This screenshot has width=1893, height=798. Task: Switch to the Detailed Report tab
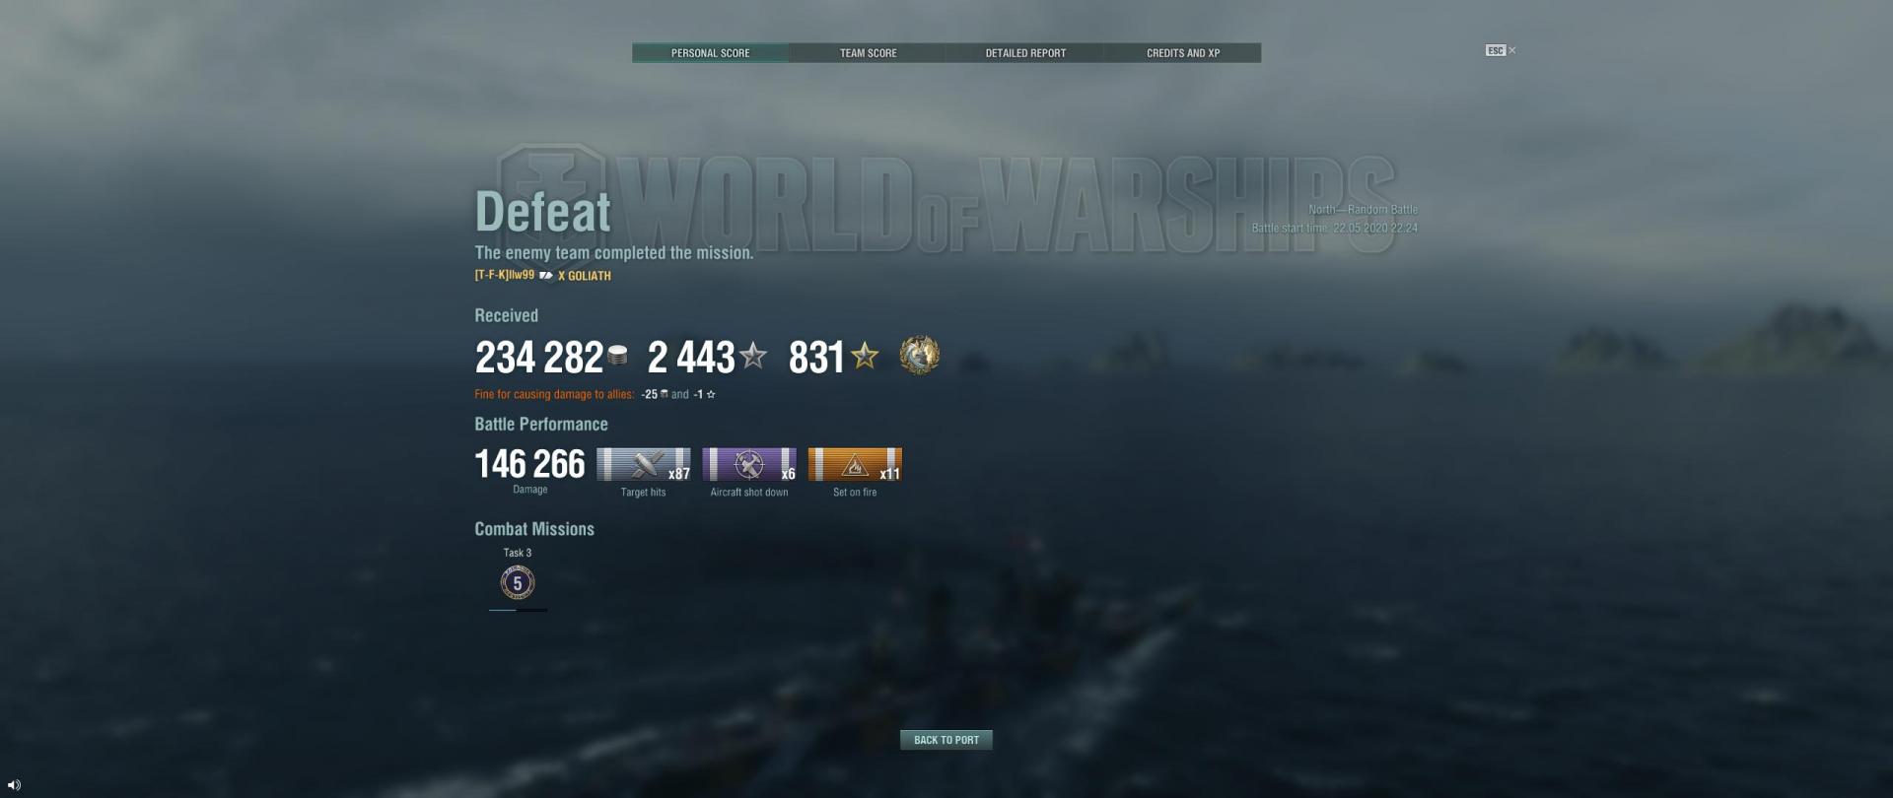(1025, 53)
